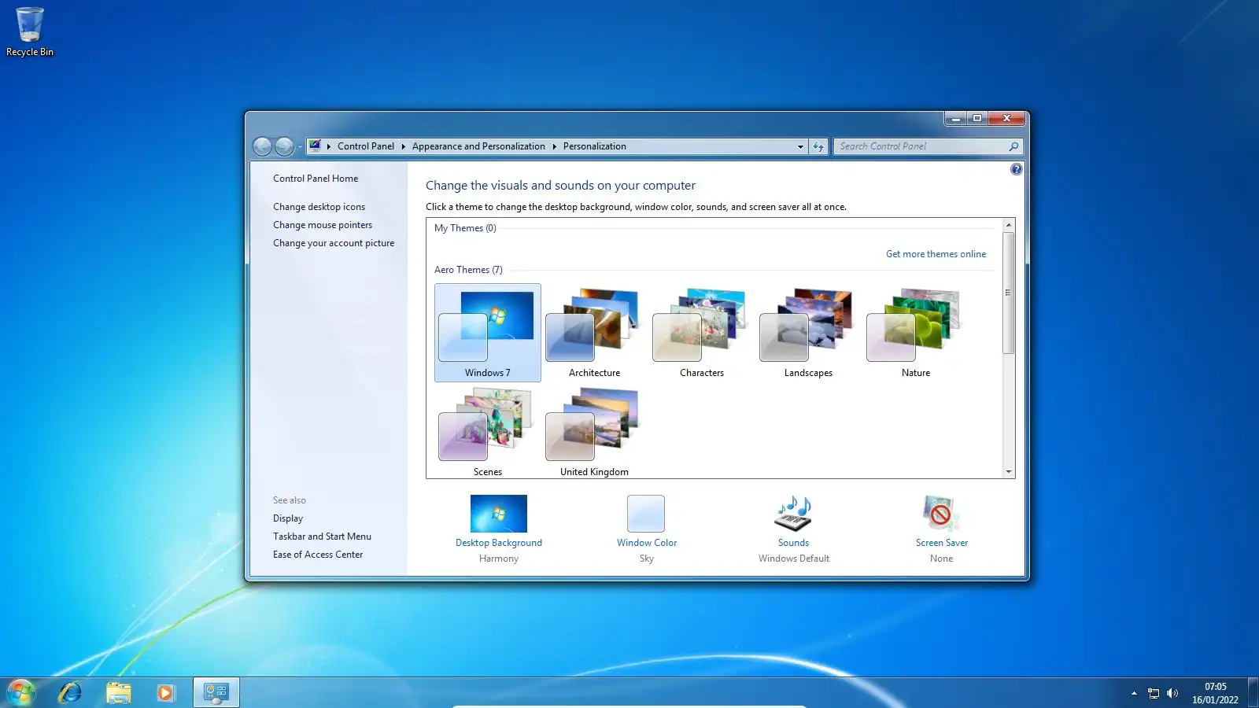Open Windows Explorer from taskbar
1259x708 pixels.
point(118,693)
